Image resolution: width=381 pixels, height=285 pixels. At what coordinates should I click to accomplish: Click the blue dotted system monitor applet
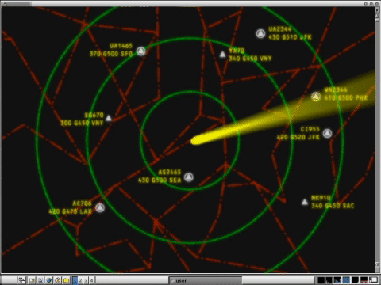(x=346, y=280)
